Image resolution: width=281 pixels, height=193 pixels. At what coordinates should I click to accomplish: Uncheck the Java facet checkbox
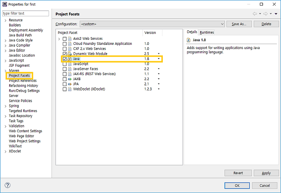coord(64,59)
